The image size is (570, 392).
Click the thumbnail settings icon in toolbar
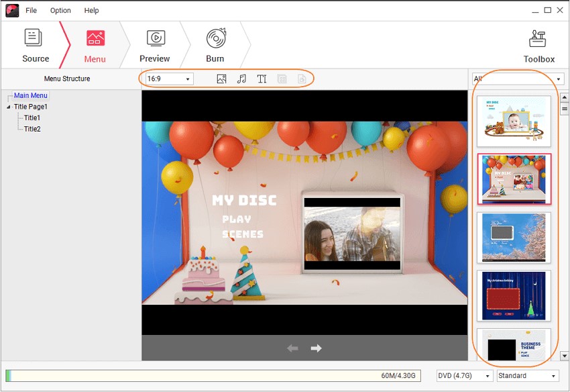(302, 79)
